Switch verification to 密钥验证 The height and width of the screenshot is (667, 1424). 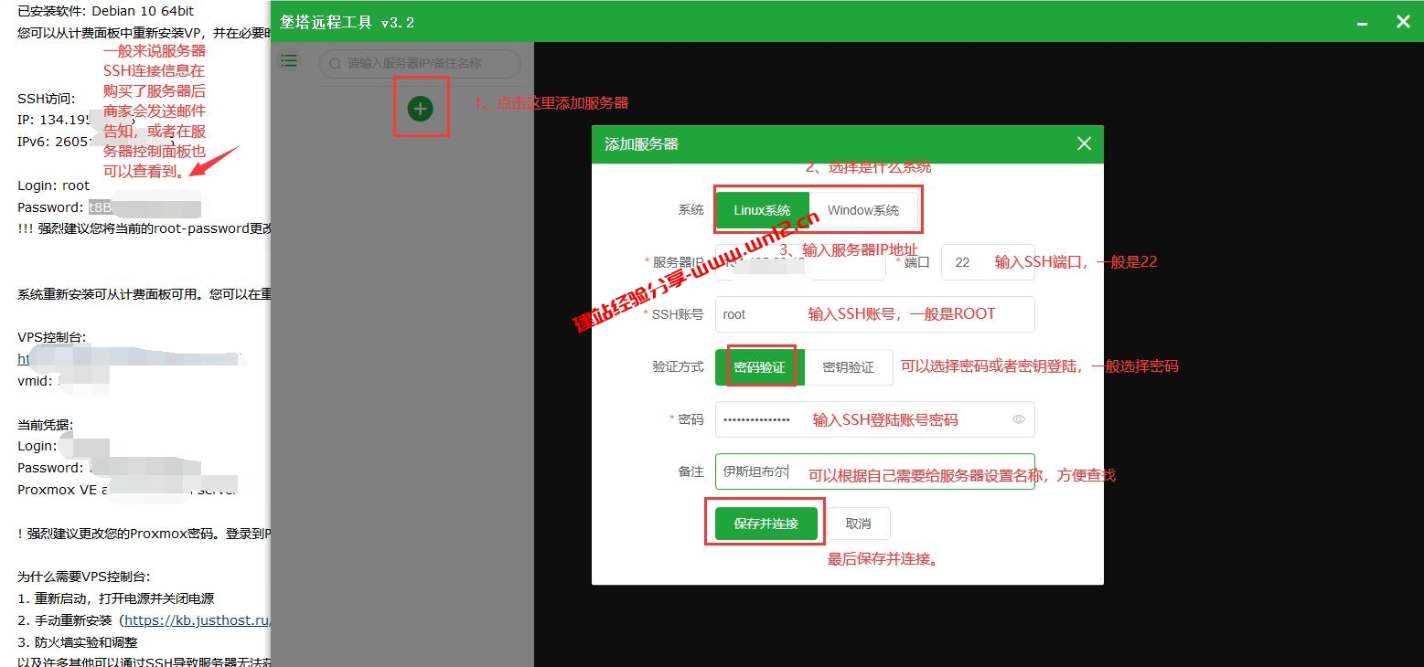(x=848, y=367)
